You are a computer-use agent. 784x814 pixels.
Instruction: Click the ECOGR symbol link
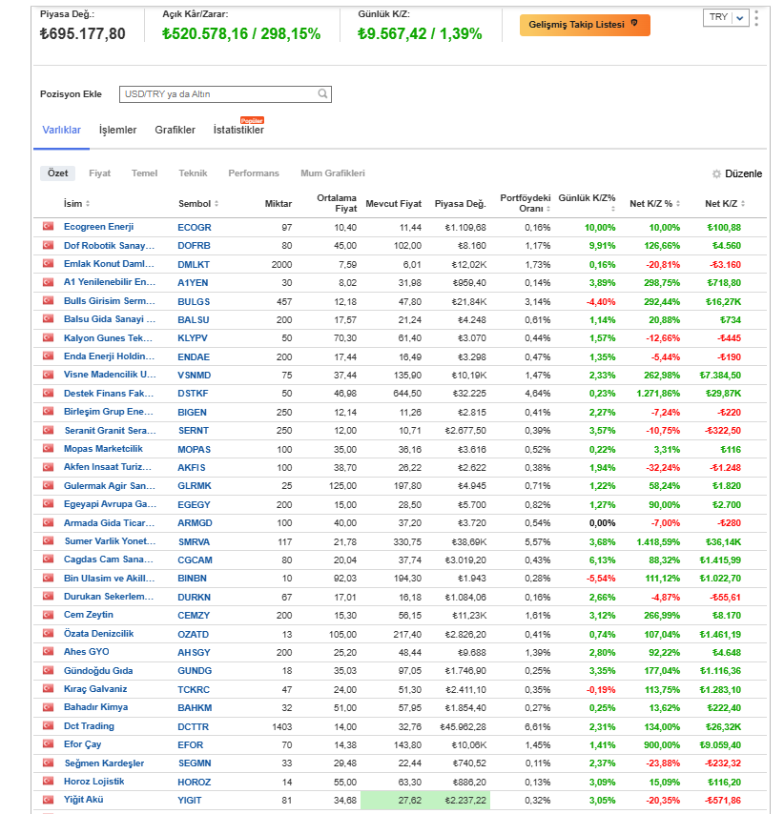pos(195,228)
